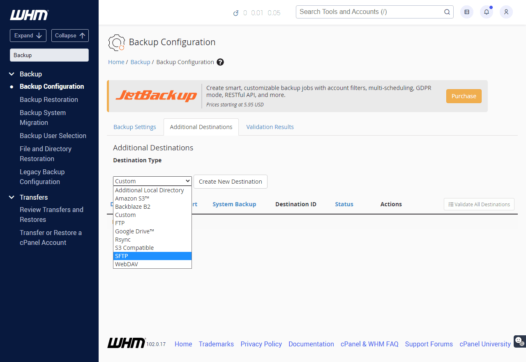Image resolution: width=526 pixels, height=362 pixels.
Task: Open Backup Restoration in the sidebar
Action: tap(49, 99)
